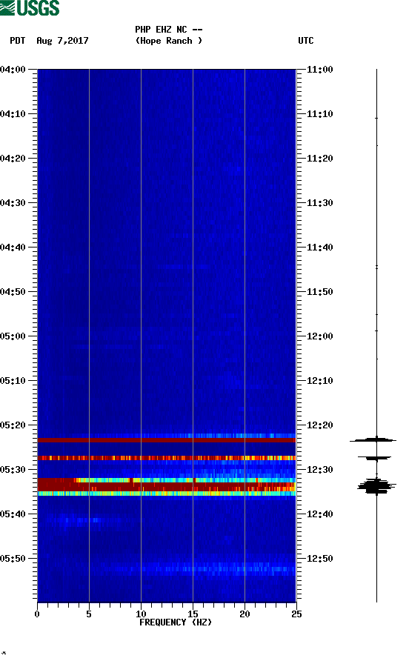Click the date 'Aug 7,2017'
The image size is (409, 661).
[62, 41]
